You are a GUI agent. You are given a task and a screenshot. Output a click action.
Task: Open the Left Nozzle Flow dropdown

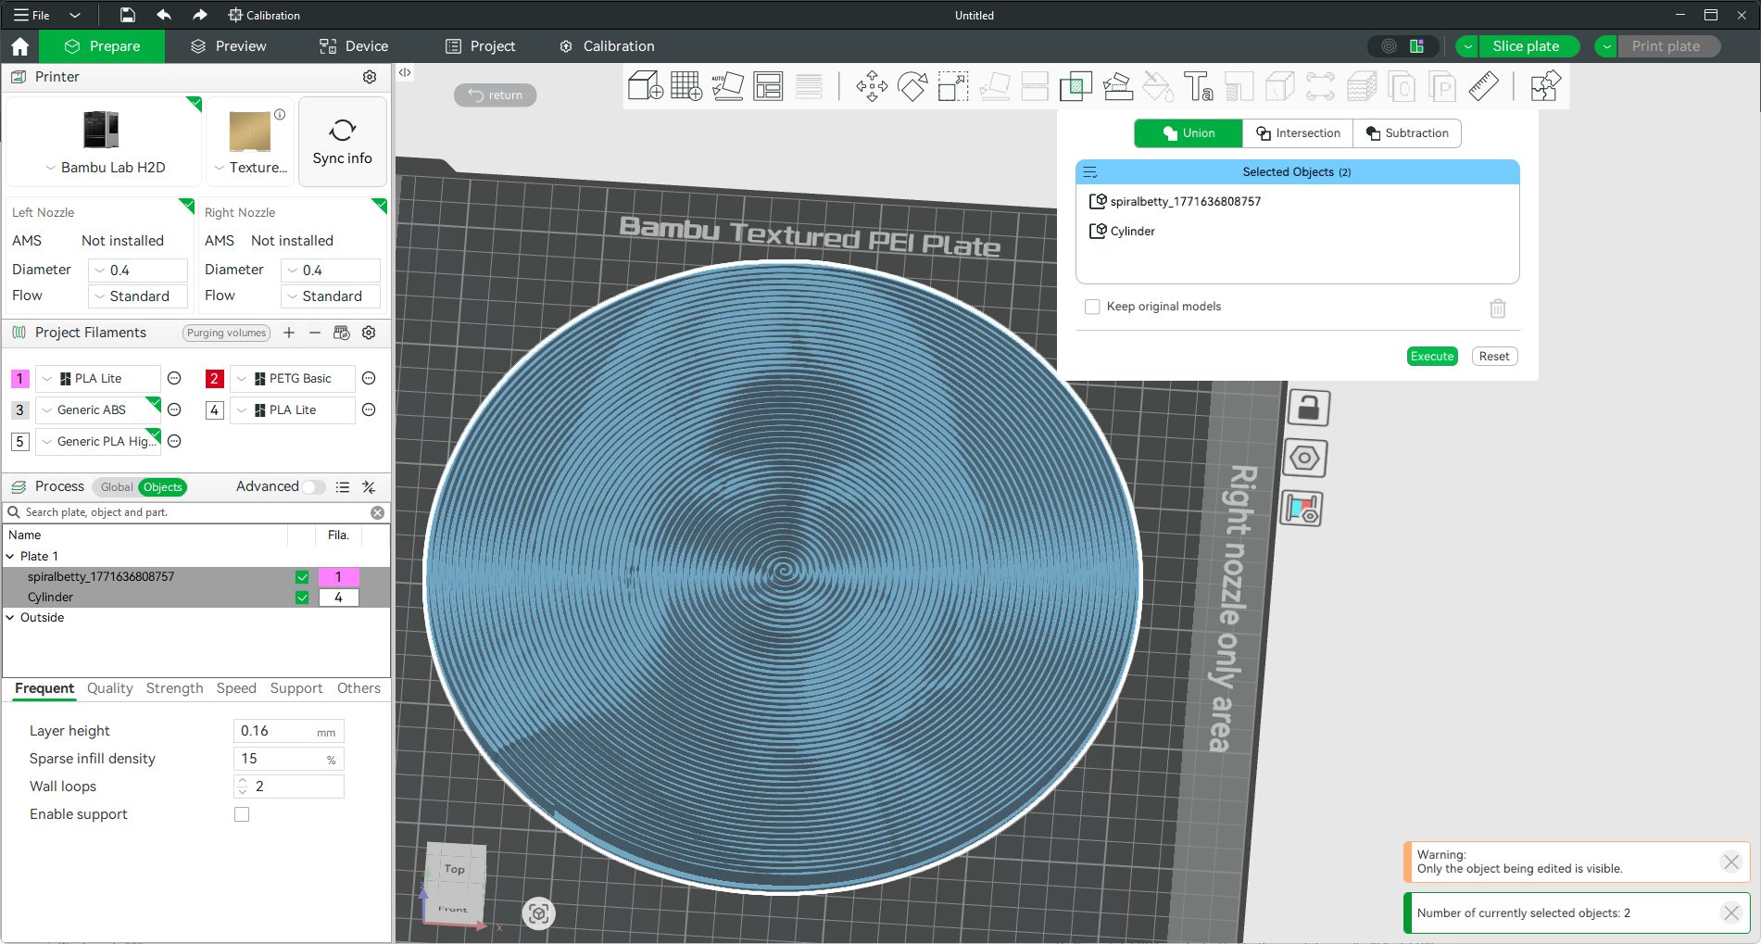tap(138, 296)
